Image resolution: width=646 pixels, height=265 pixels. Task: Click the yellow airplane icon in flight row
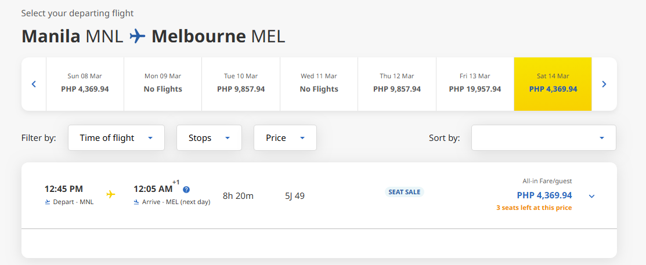point(110,194)
